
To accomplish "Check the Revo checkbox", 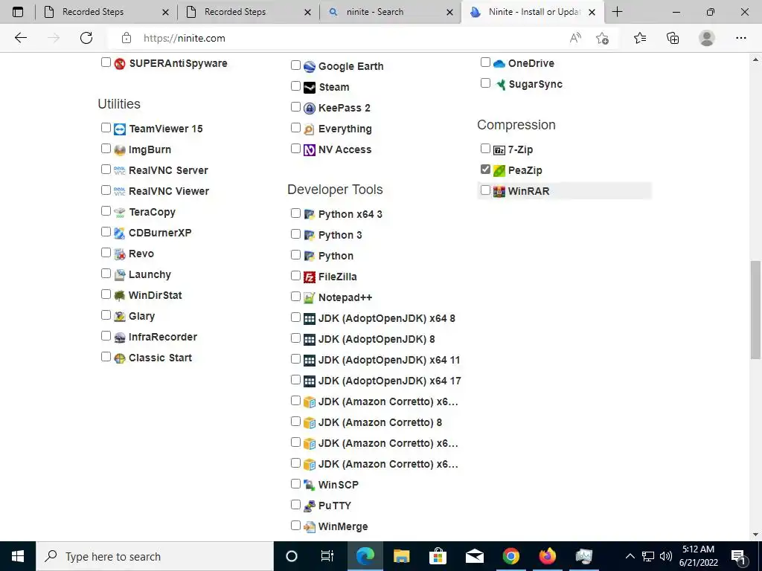I will [x=106, y=253].
